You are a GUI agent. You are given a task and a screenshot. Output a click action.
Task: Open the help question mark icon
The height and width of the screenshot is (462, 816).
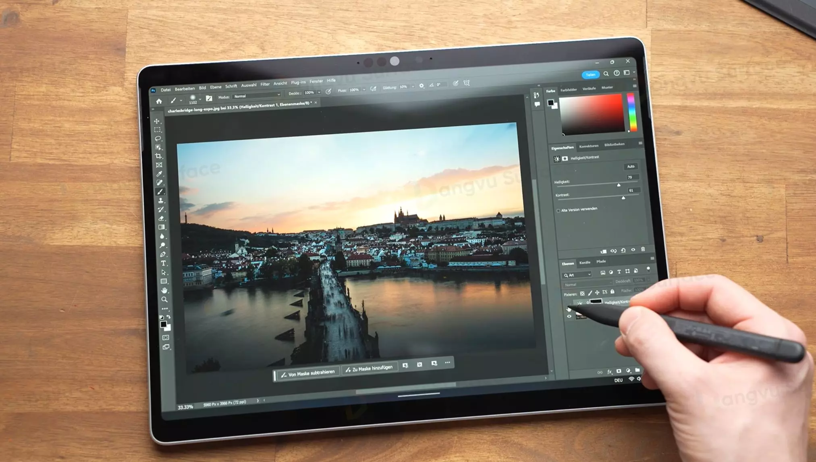[x=617, y=73]
